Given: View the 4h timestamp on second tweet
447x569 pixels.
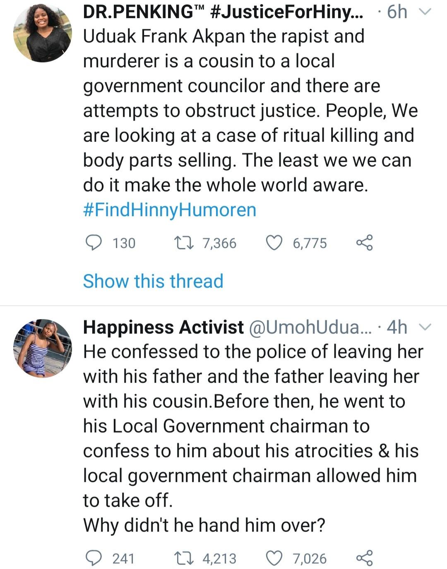Looking at the screenshot, I should (x=397, y=328).
